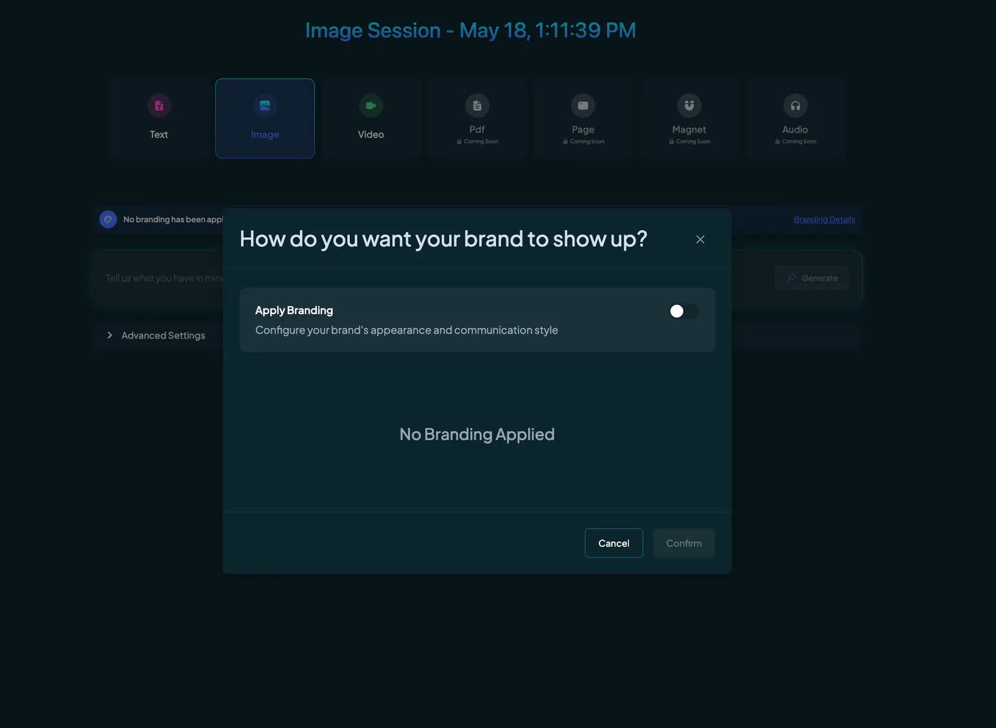This screenshot has height=728, width=996.
Task: Click the 'No Branding Applied' text
Action: click(x=477, y=434)
